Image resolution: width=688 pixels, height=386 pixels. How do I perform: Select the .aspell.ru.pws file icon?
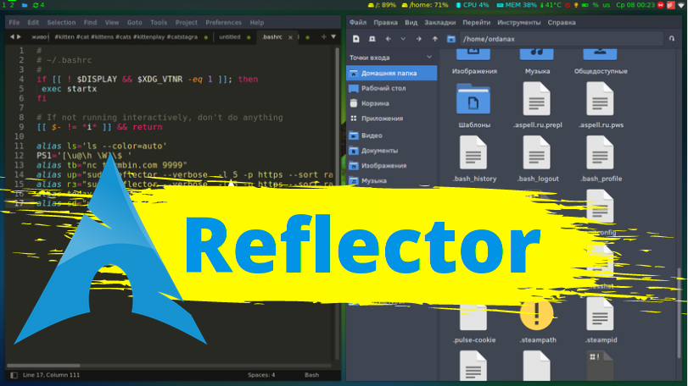tap(600, 100)
